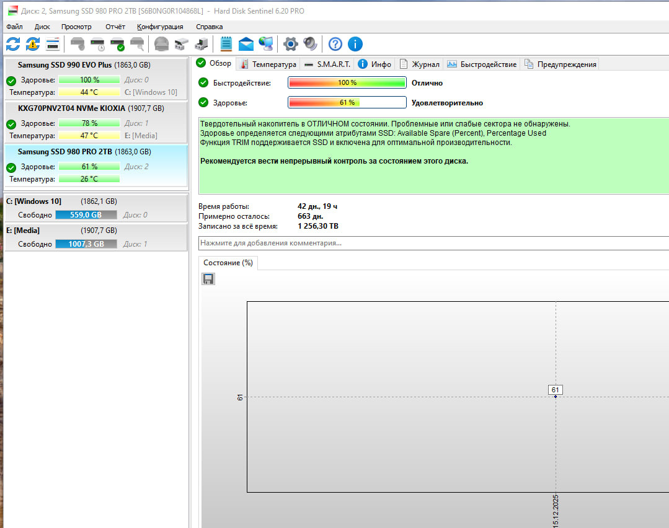This screenshot has height=528, width=669.
Task: Click the greyed disk icon after the separator
Action: [78, 44]
